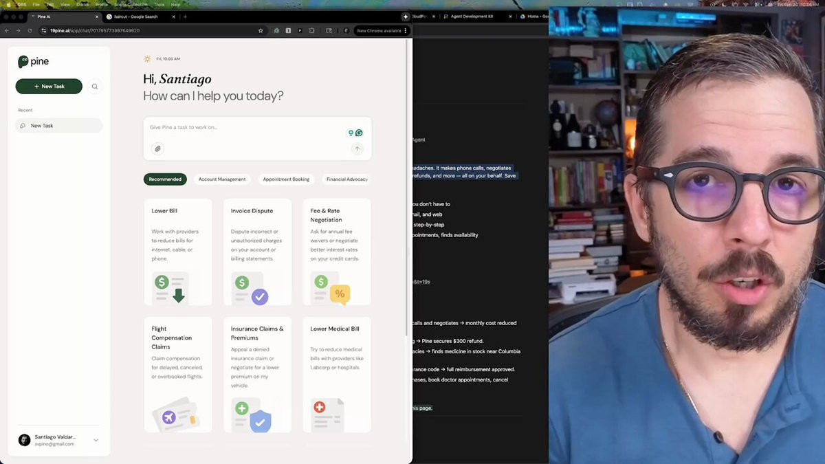Click the 'Recent' sidebar label
The image size is (825, 464).
point(25,110)
